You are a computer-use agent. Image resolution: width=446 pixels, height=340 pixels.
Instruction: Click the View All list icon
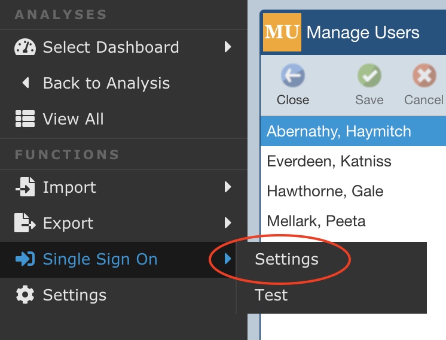25,119
